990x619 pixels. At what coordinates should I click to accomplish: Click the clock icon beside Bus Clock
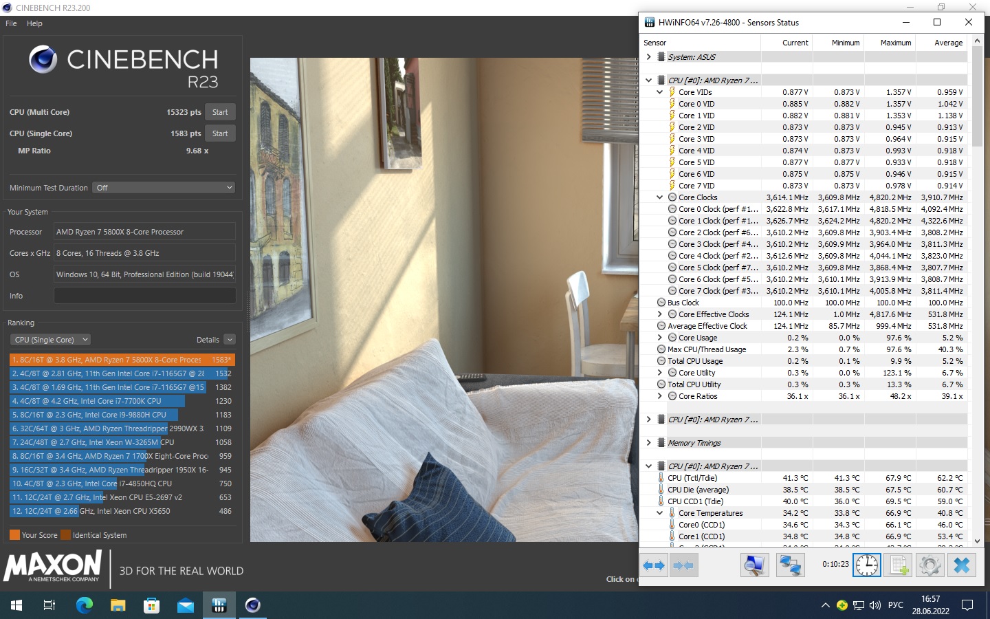click(x=661, y=303)
